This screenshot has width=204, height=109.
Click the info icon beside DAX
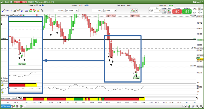11,2
